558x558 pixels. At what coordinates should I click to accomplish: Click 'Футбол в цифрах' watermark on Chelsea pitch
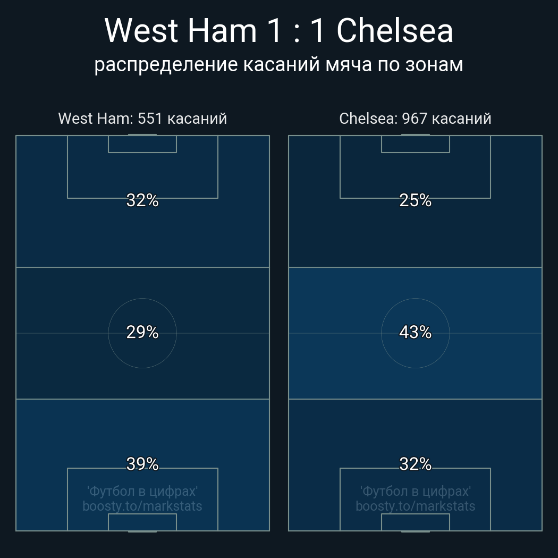click(415, 491)
